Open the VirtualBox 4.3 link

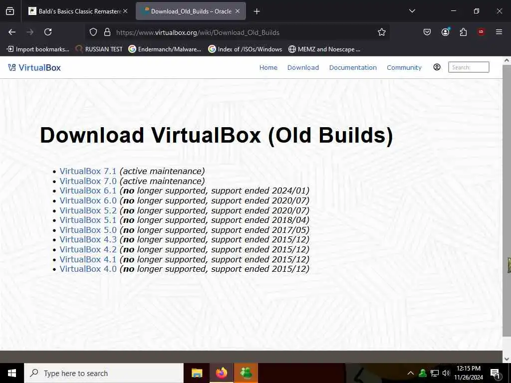pyautogui.click(x=88, y=239)
